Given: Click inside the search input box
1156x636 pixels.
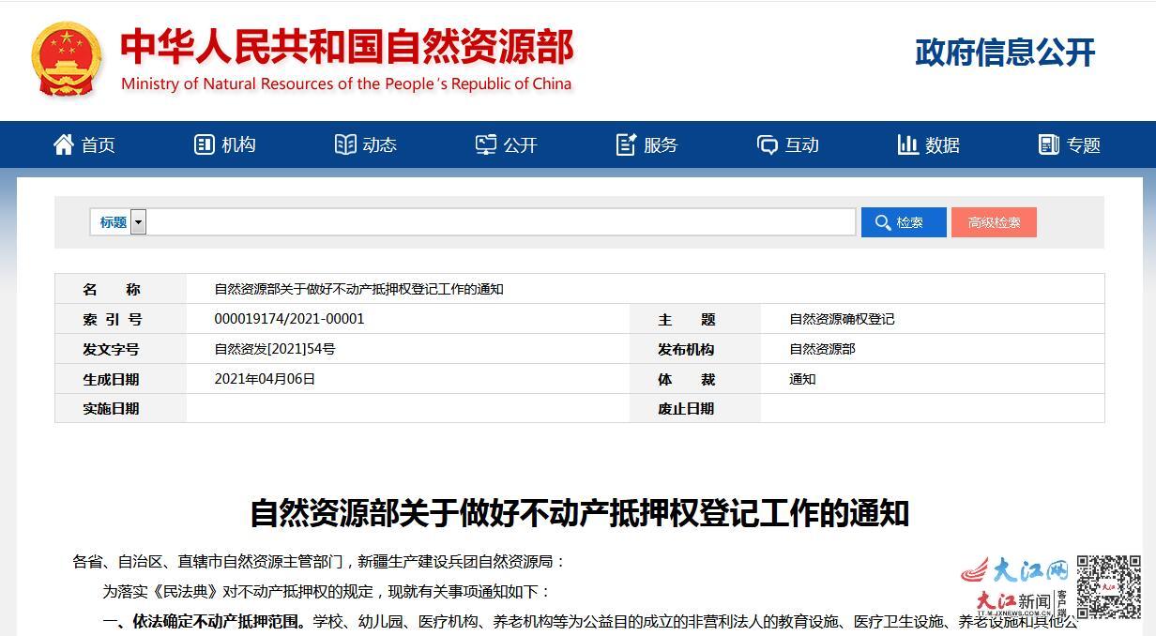Looking at the screenshot, I should coord(497,221).
